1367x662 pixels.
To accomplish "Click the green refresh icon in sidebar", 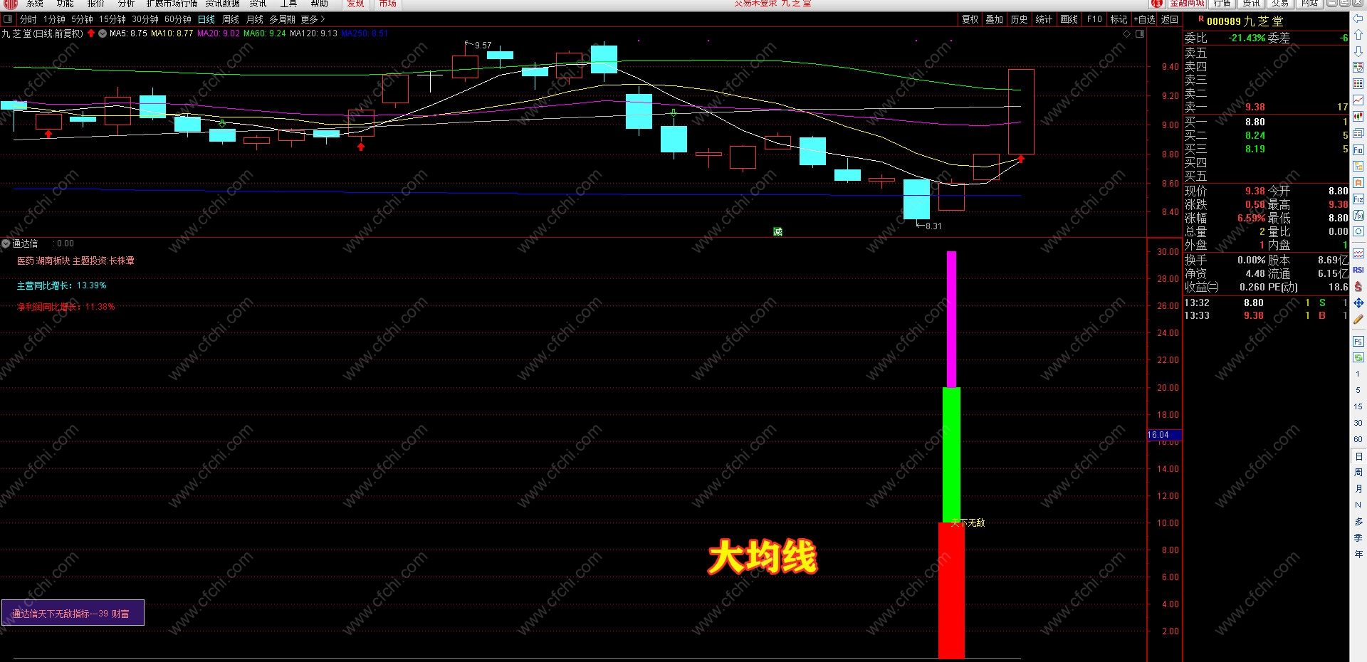I will (1358, 357).
